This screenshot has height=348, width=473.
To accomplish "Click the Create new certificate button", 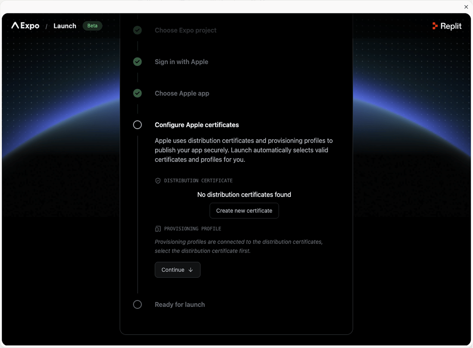I will 244,210.
